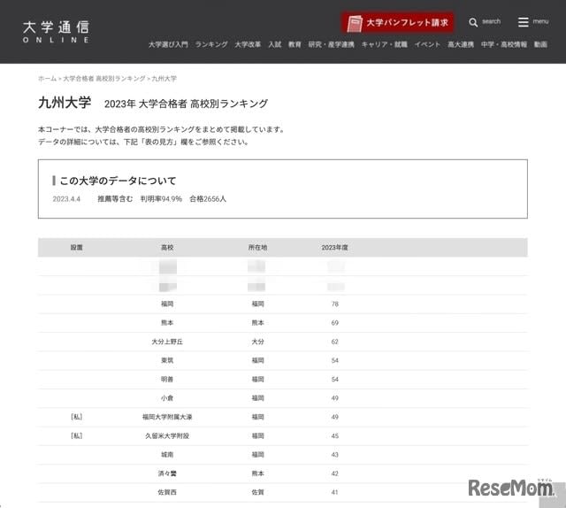Select the school name 久留米大学附設
The height and width of the screenshot is (508, 566).
167,435
